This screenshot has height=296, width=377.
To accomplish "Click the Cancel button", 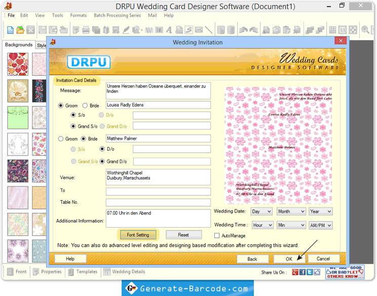I will [x=323, y=258].
